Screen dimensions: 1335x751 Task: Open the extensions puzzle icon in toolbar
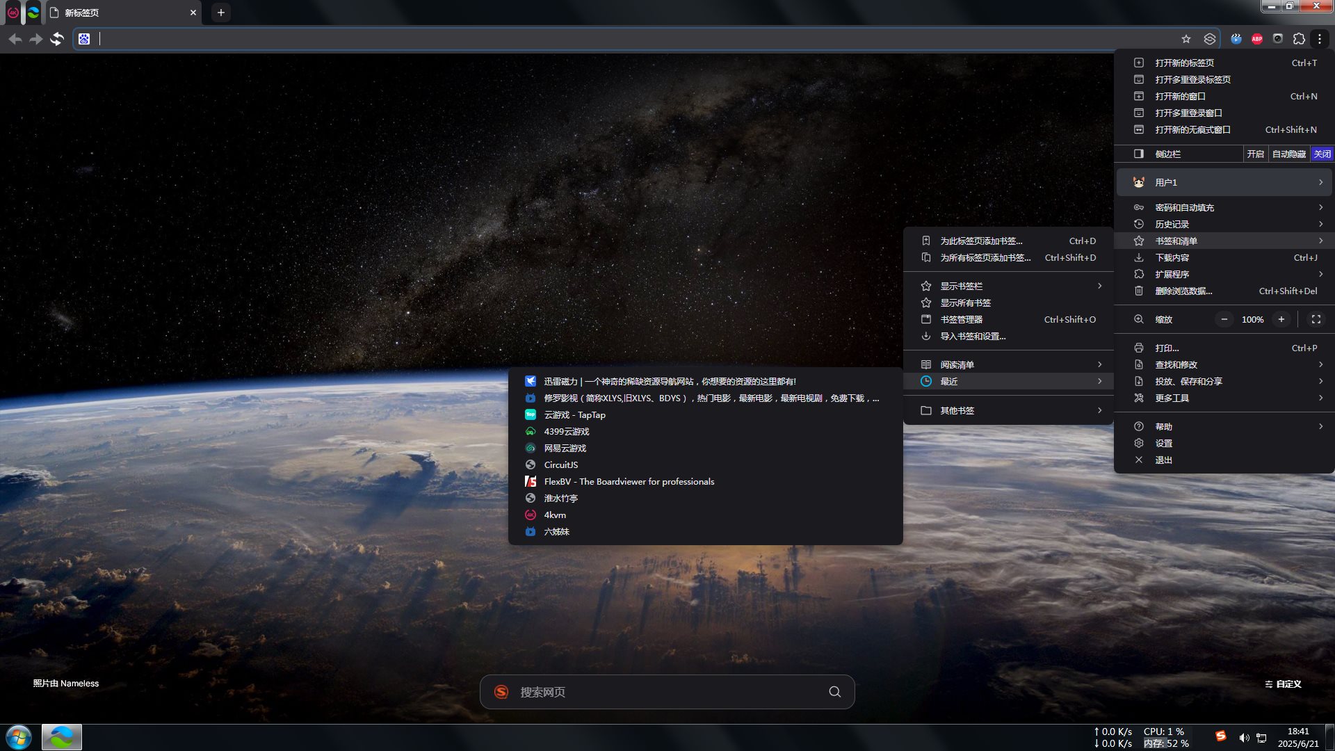tap(1299, 39)
